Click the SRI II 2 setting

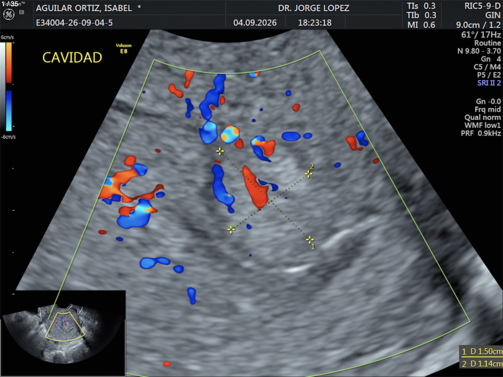(x=489, y=83)
